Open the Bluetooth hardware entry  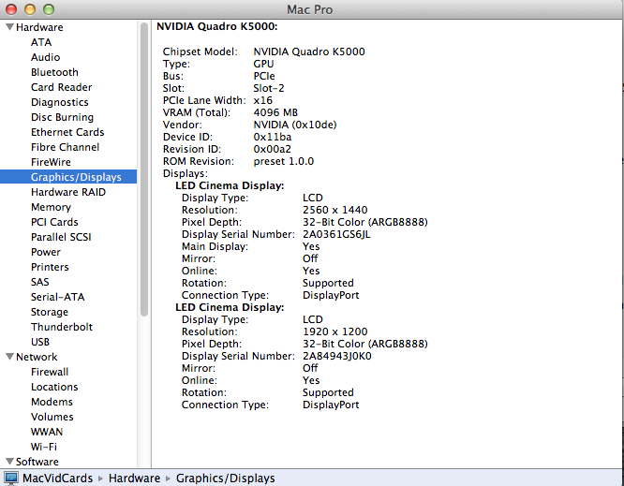click(54, 72)
